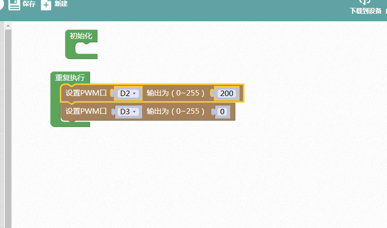Open the D3 pin dropdown

[128, 112]
